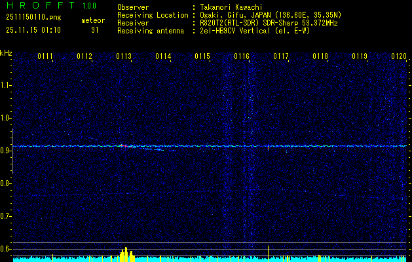Click the 1.0 frequency axis label
Image resolution: width=412 pixels, height=262 pixels.
tap(5, 118)
